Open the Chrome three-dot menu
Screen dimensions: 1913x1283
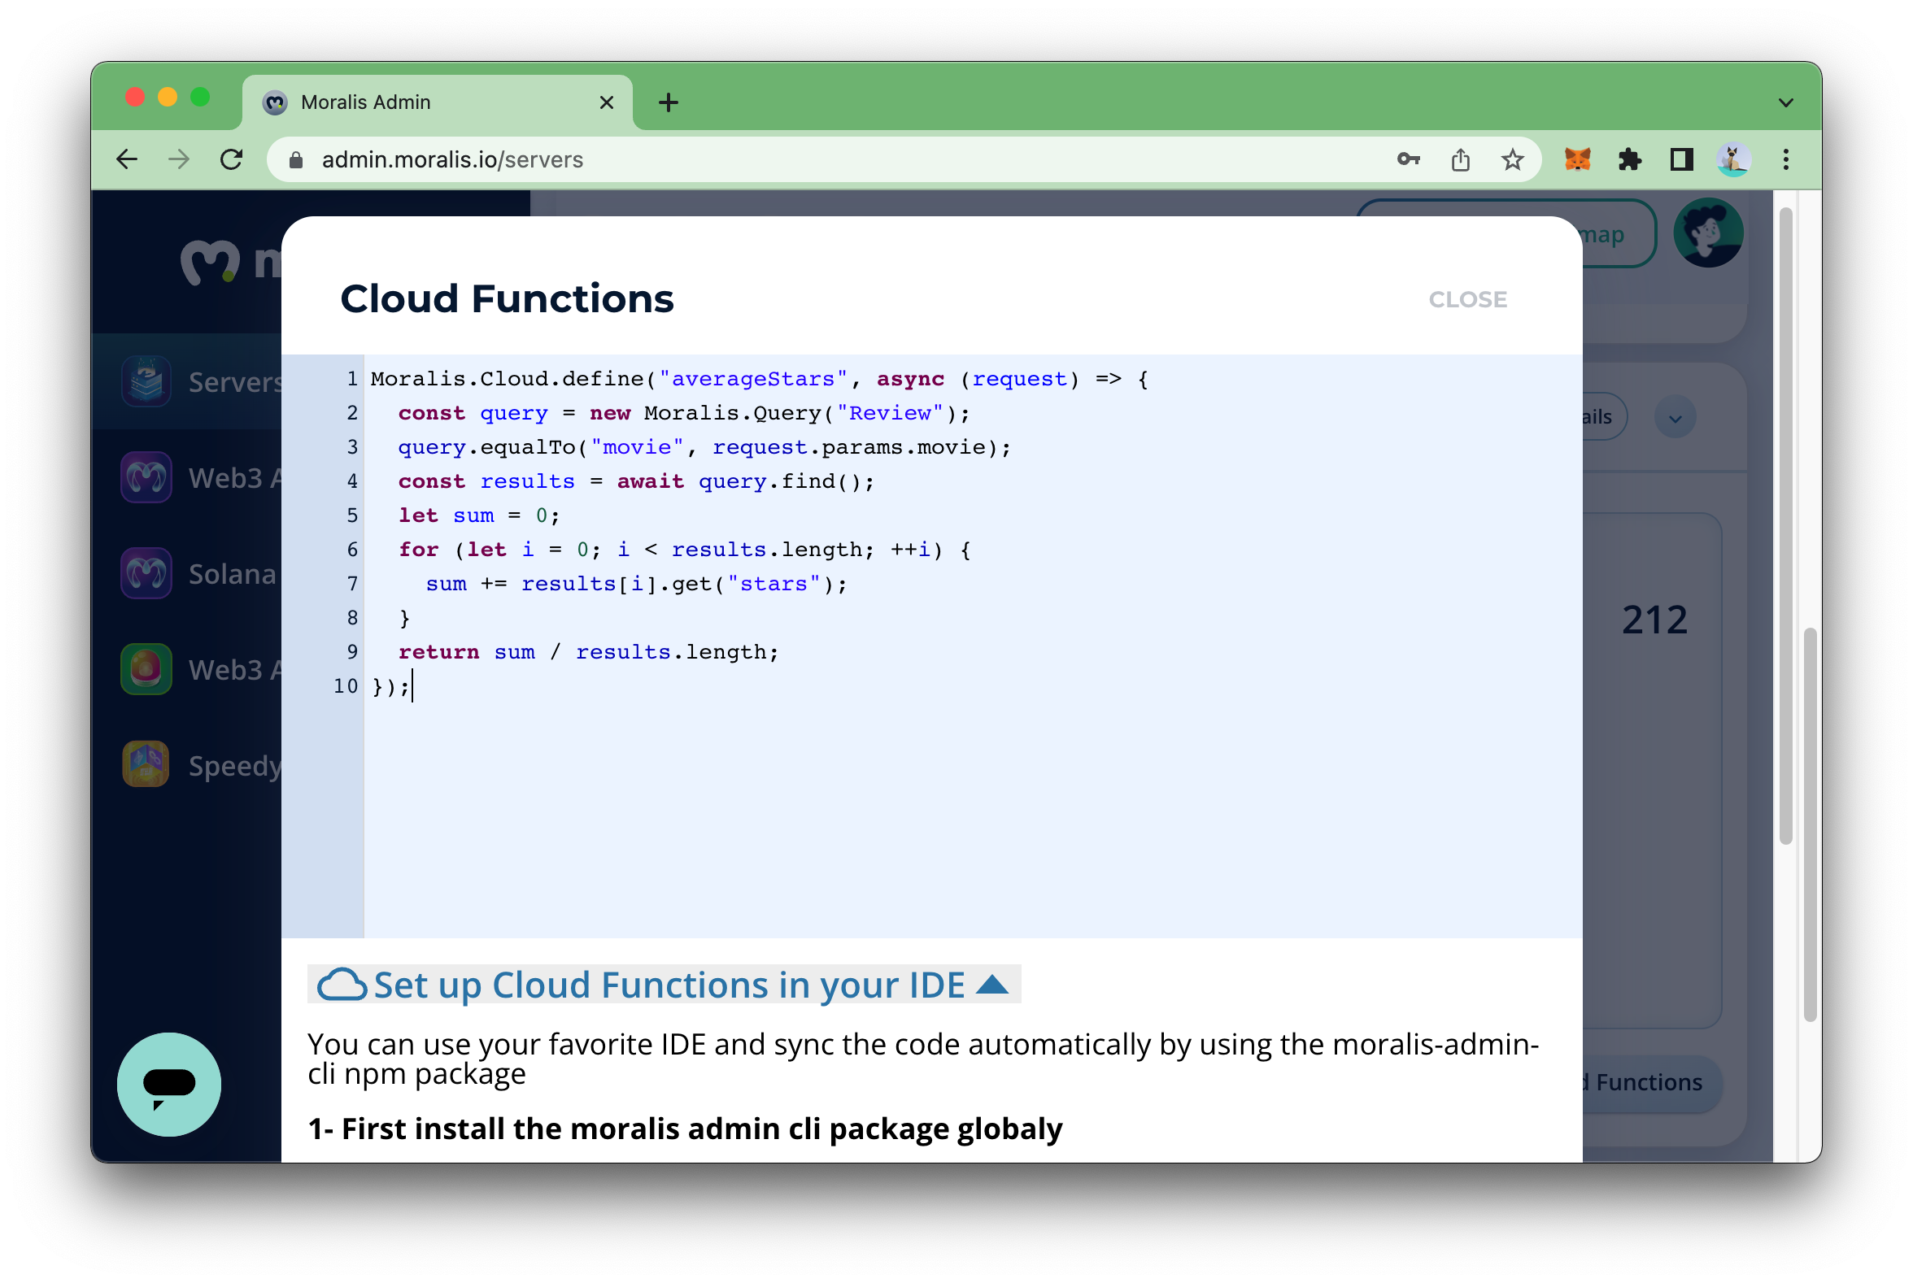[1785, 159]
